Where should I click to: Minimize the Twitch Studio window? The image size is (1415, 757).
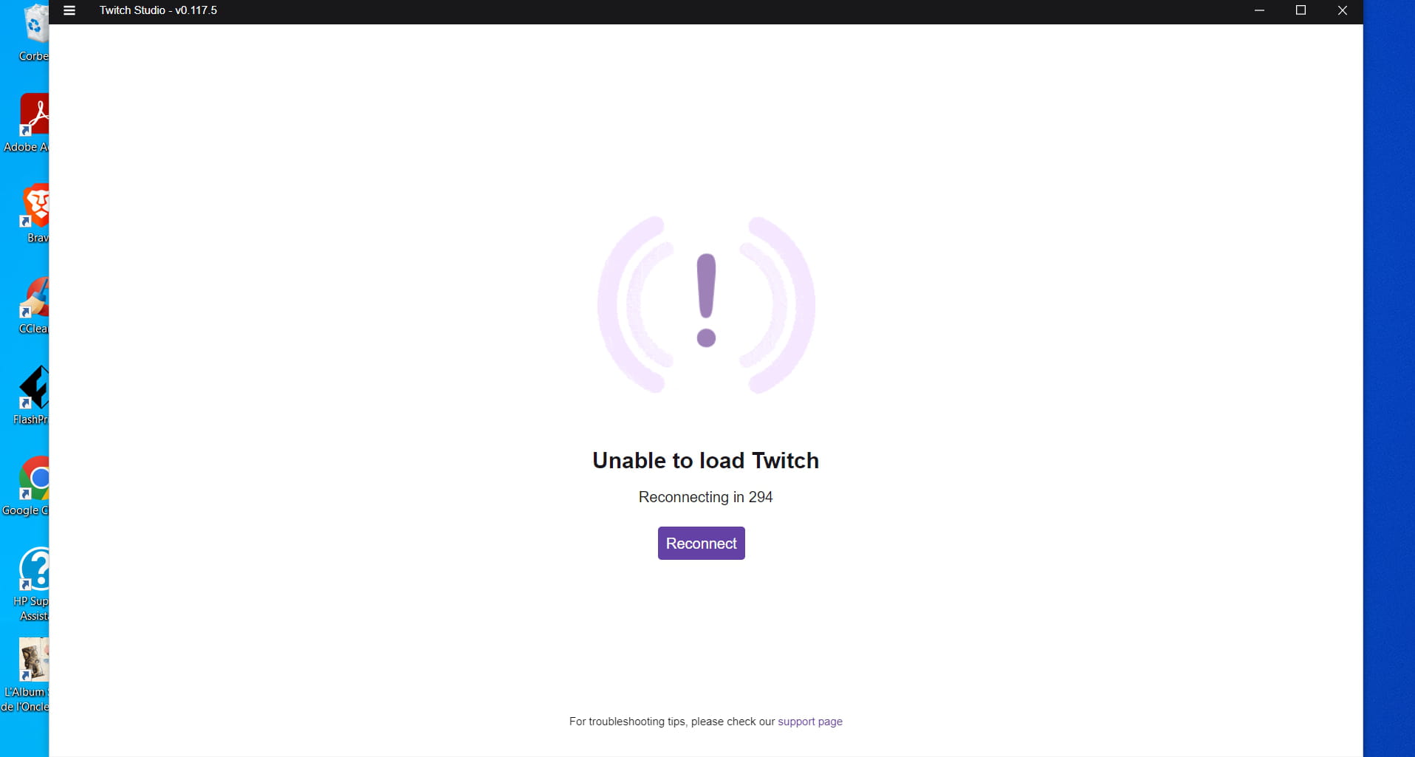click(1259, 10)
